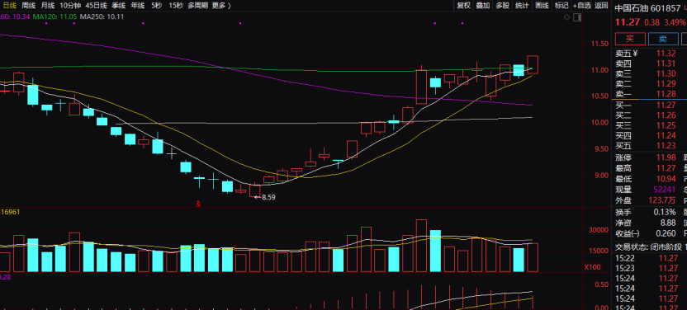Select the 季线 quarterly chart tab
The height and width of the screenshot is (310, 687).
point(118,5)
